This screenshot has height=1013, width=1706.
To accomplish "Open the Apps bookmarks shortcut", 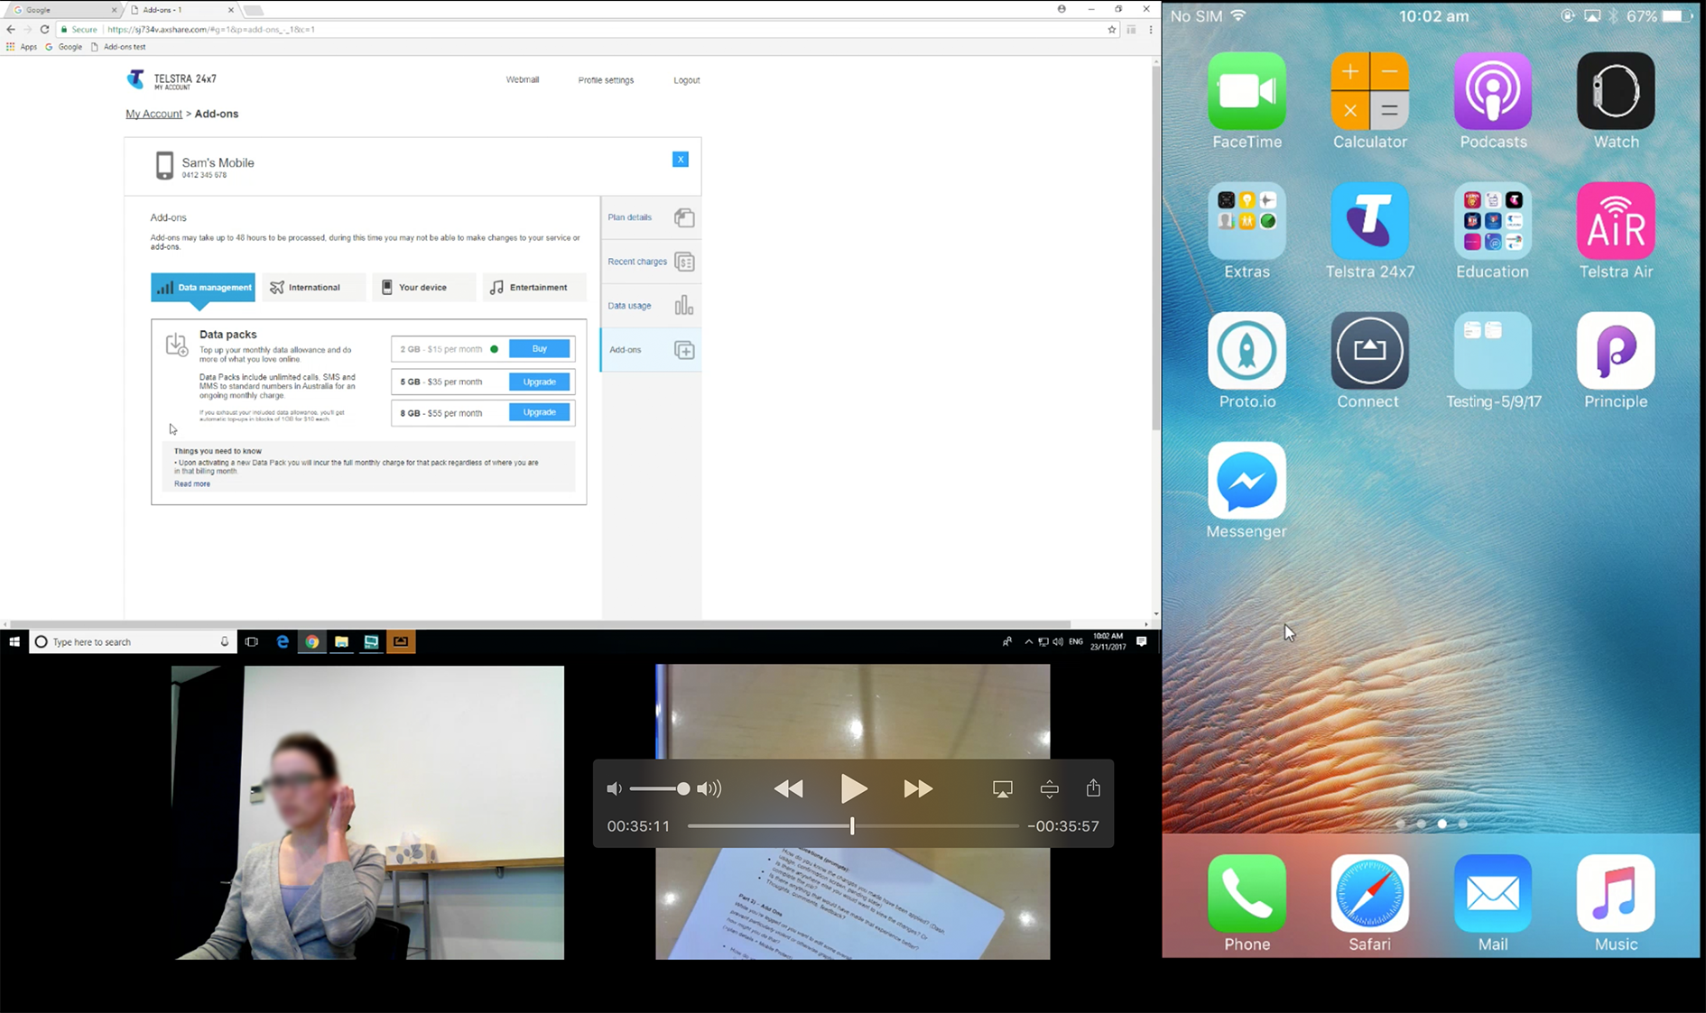I will point(22,47).
